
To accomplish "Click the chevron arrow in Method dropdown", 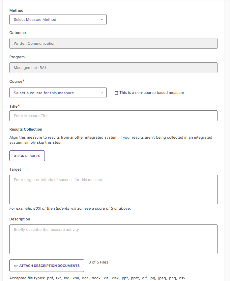I will point(102,20).
